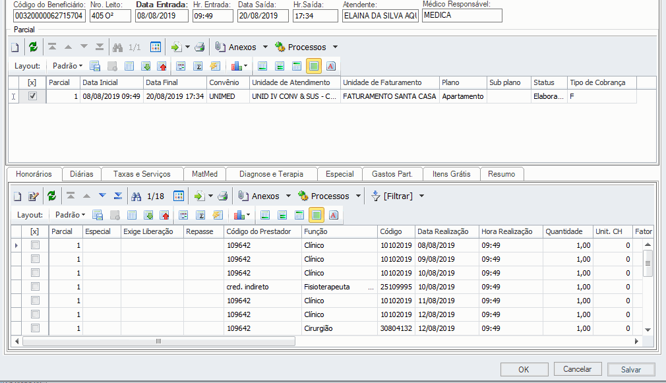This screenshot has width=666, height=383.
Task: Expand export dropdown arrow in Honorários toolbar
Action: pos(210,196)
